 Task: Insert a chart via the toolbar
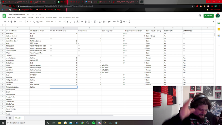[x=121, y=22]
